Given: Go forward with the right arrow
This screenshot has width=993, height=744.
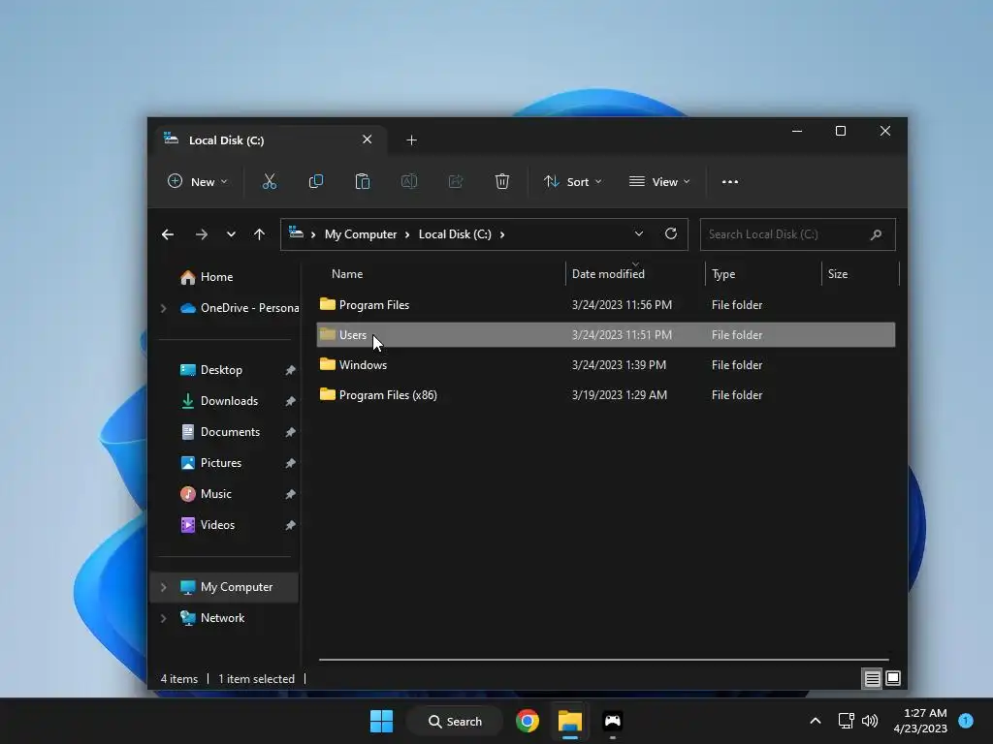Looking at the screenshot, I should coord(202,234).
